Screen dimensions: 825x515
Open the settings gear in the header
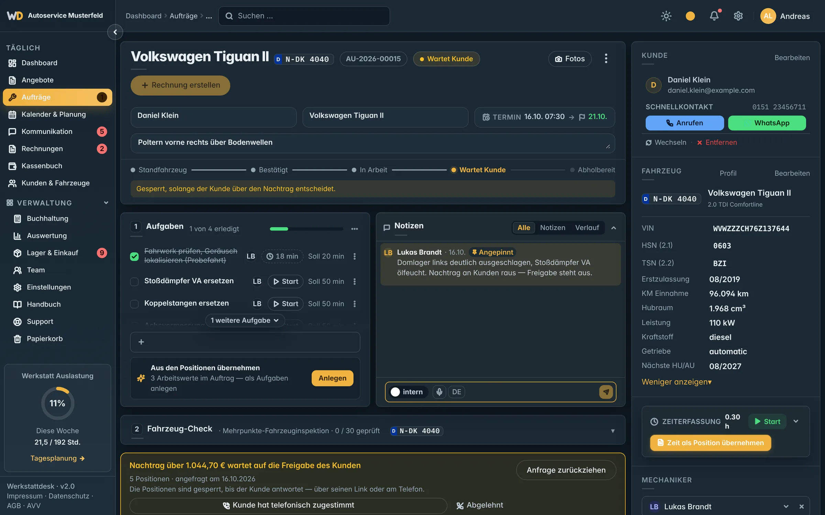(738, 16)
